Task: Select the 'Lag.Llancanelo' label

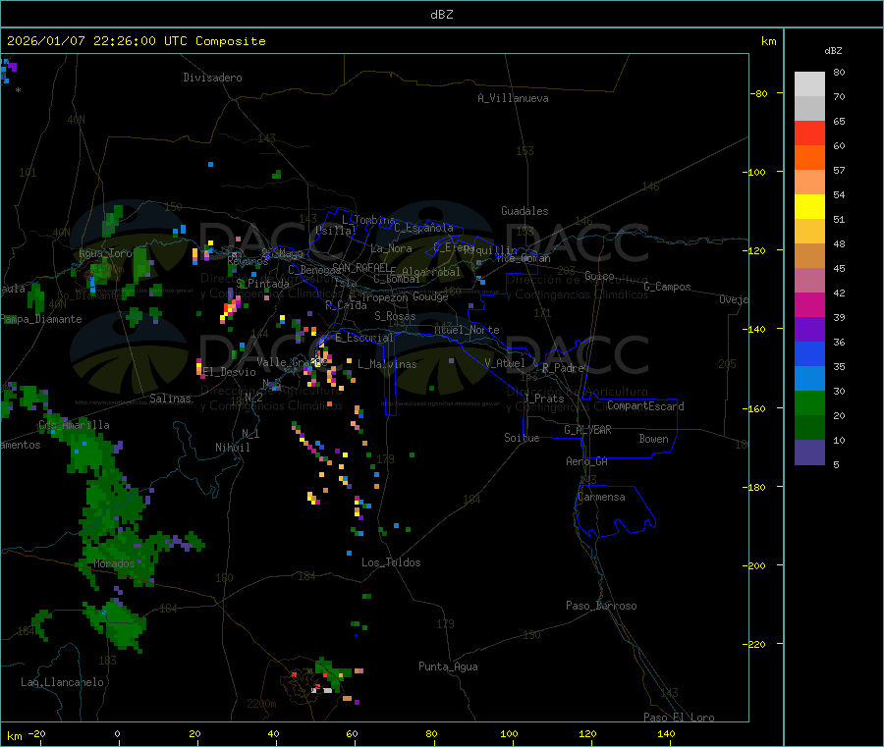Action: tap(62, 682)
